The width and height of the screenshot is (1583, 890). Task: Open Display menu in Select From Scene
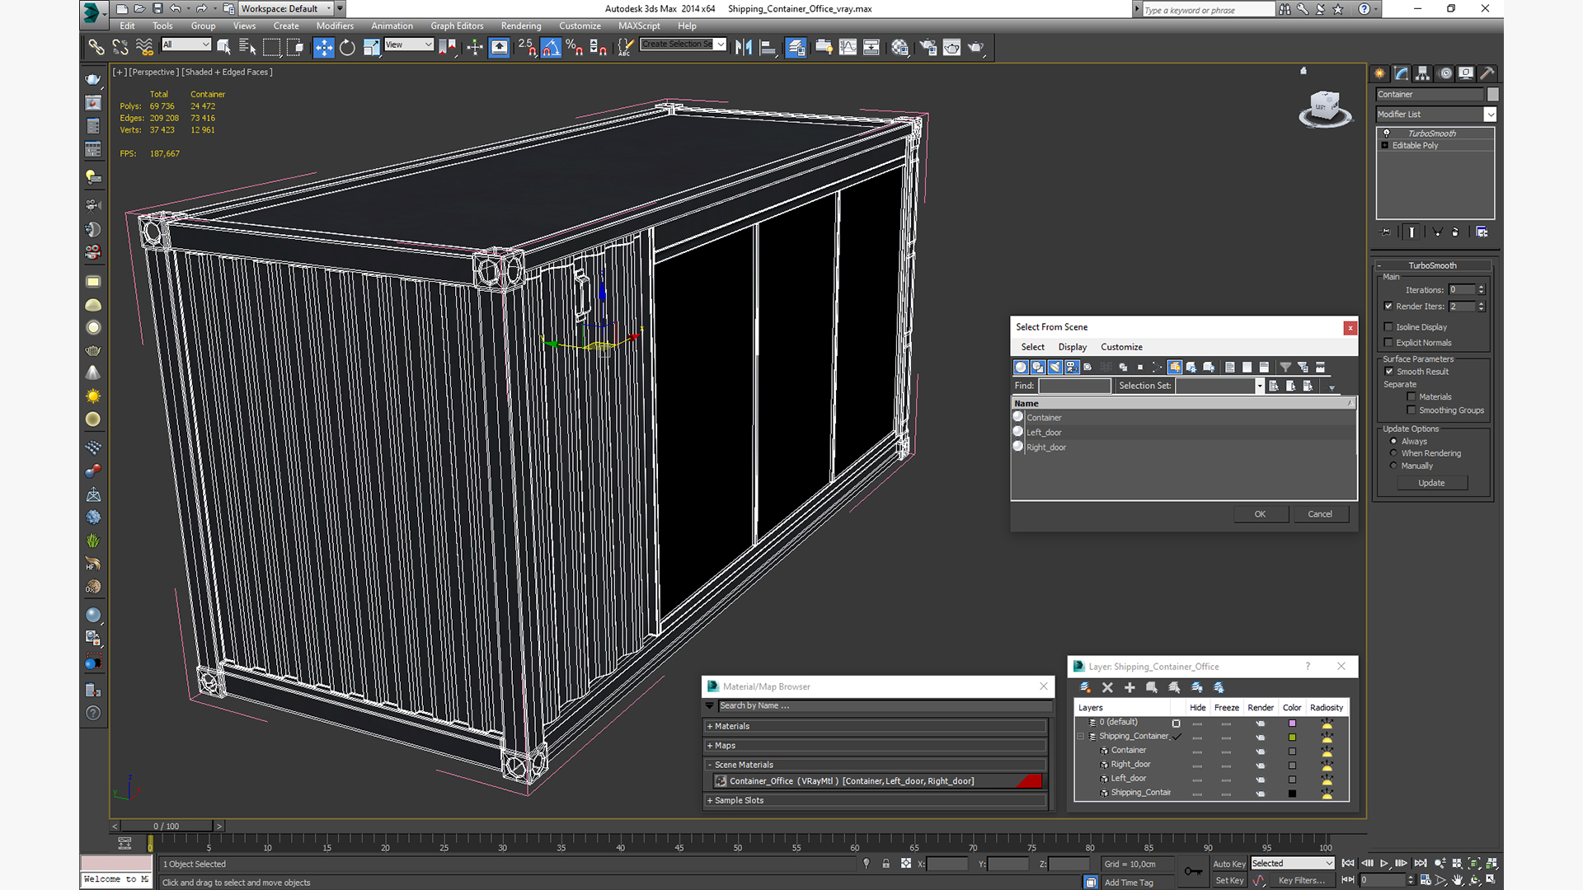[x=1072, y=347]
